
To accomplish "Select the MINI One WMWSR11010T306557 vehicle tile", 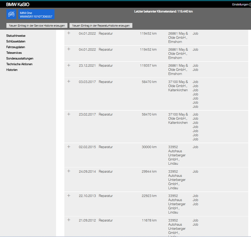I will [36, 14].
